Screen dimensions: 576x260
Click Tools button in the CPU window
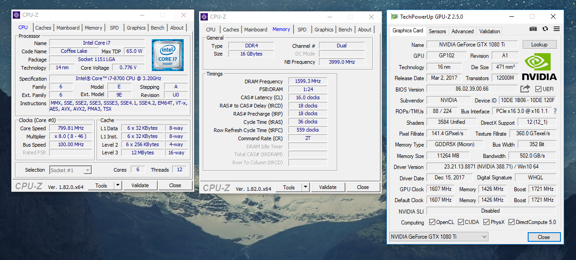click(101, 185)
